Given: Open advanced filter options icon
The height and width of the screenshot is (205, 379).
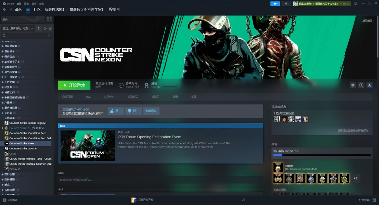Looking at the screenshot, I should 49,36.
